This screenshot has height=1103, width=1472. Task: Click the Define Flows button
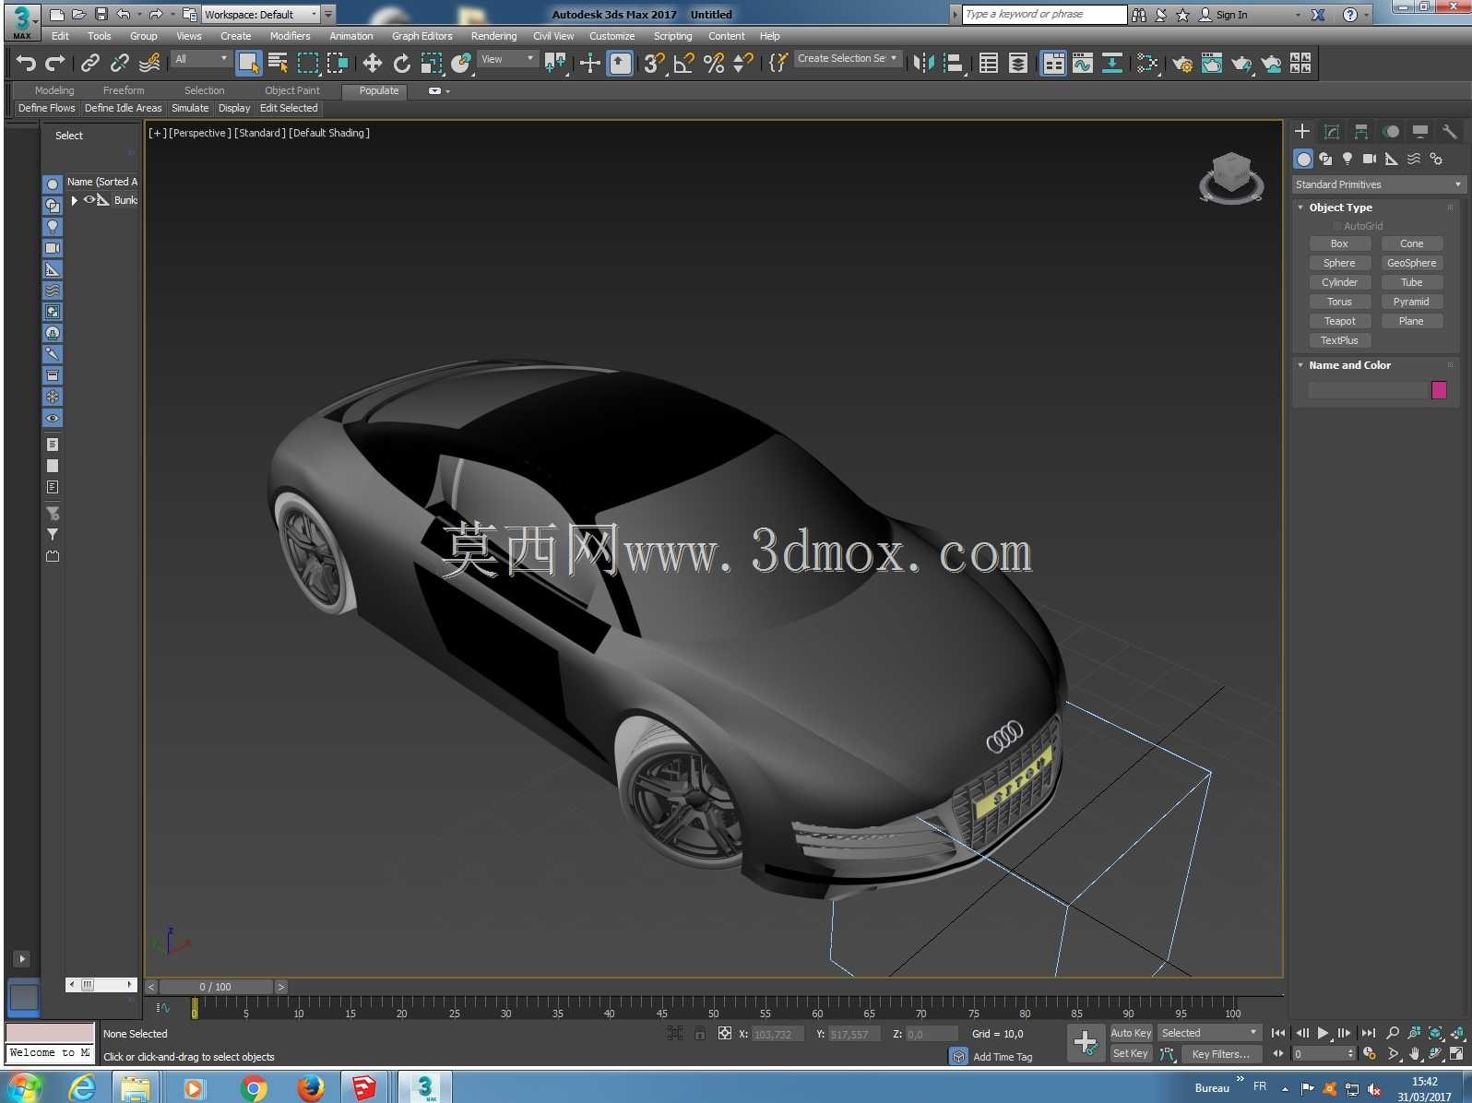47,108
